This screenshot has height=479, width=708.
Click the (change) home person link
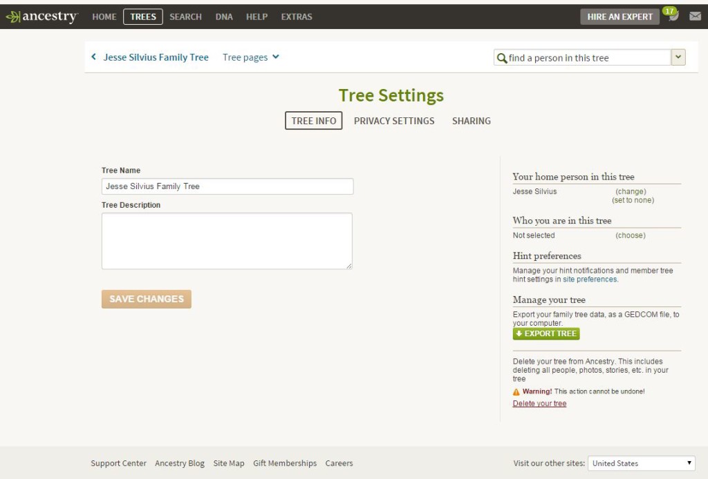(631, 191)
